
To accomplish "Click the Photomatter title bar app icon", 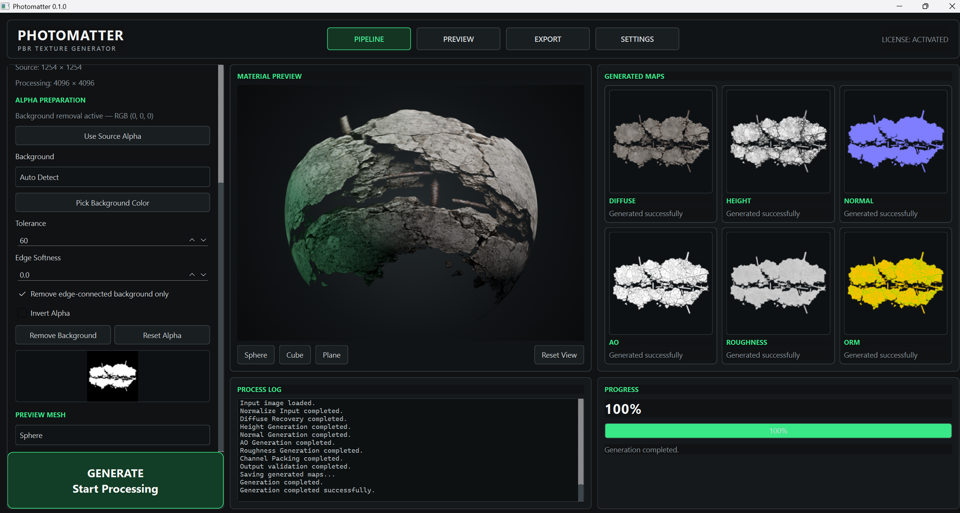I will pos(5,6).
